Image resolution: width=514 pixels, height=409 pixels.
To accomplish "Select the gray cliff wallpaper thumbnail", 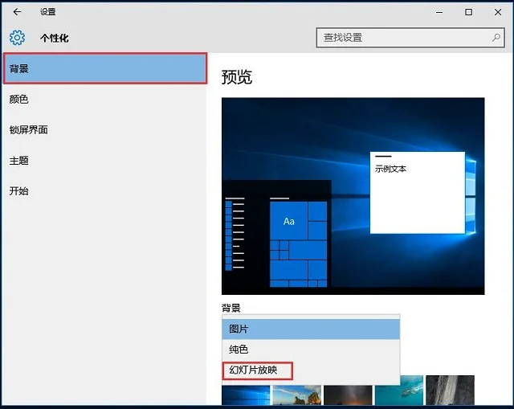I will point(450,391).
